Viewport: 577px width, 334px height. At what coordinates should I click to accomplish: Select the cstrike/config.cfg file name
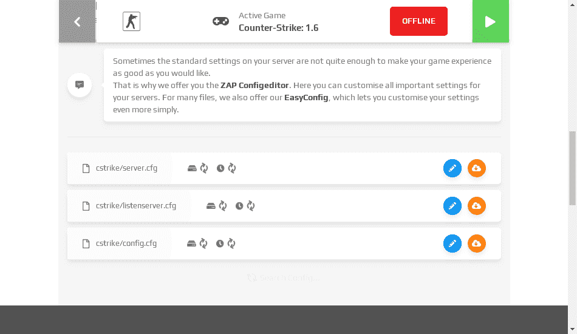pos(126,243)
